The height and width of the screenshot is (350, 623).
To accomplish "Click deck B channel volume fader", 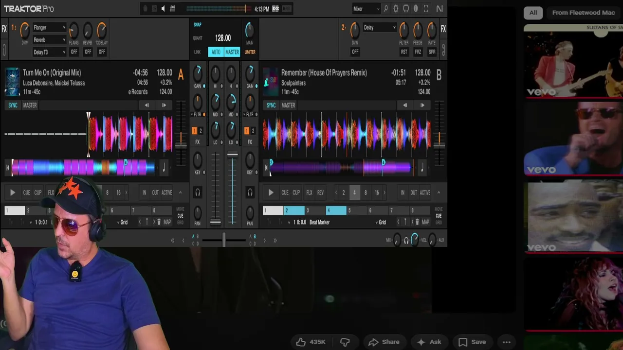I will (x=232, y=155).
